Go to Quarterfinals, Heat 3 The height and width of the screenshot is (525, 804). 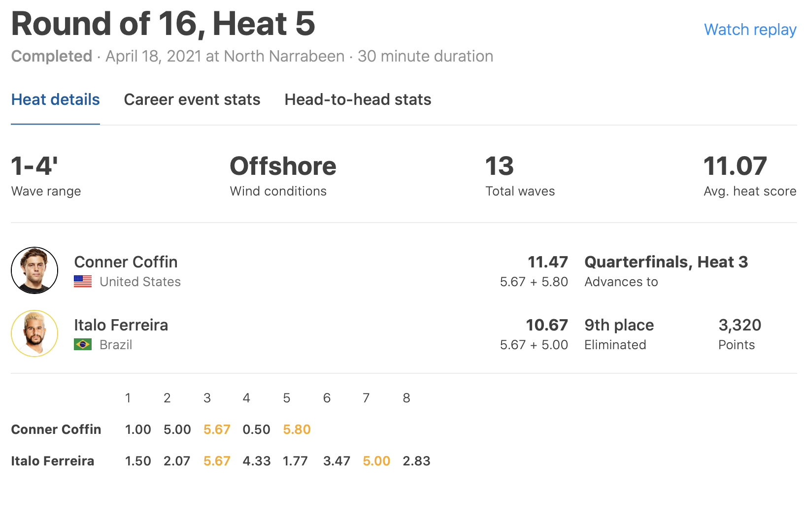coord(666,262)
